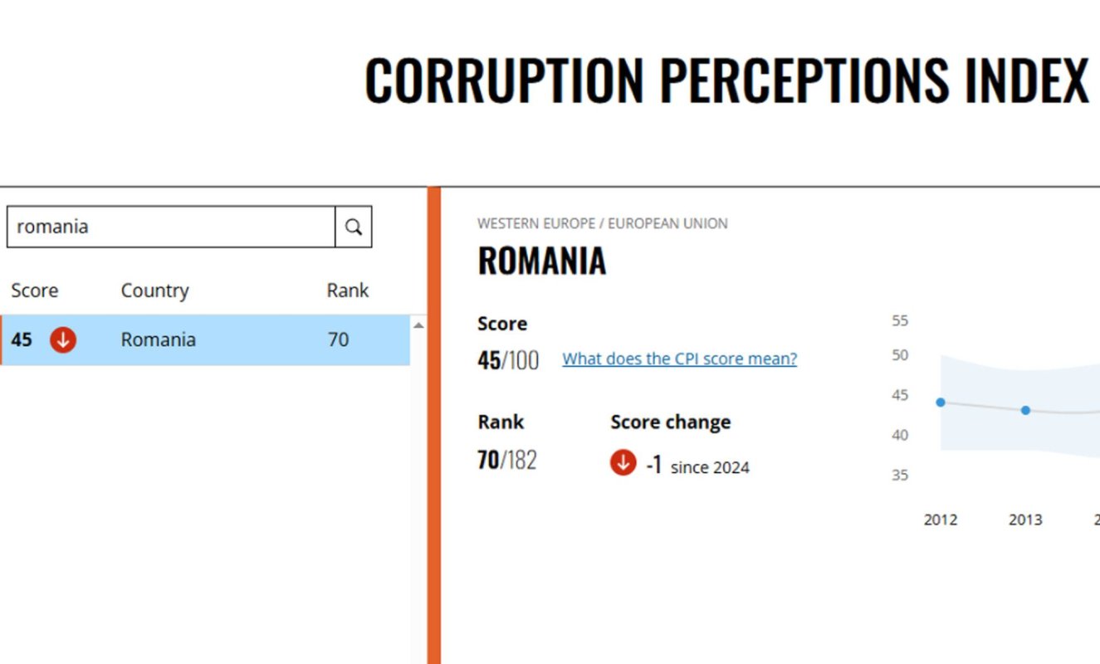The height and width of the screenshot is (664, 1100).
Task: Focus the country search field
Action: (x=171, y=227)
